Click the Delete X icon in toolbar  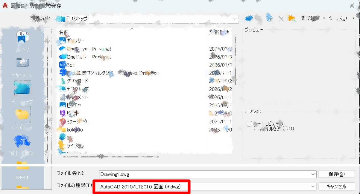coord(281,19)
